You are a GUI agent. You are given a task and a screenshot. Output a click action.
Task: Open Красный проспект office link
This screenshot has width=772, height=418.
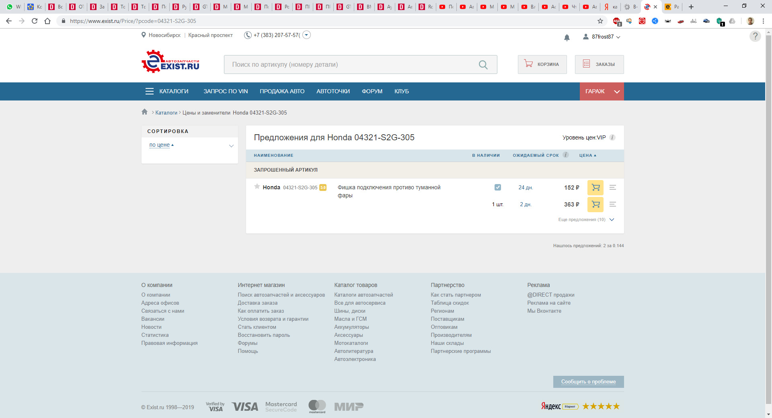coord(210,35)
